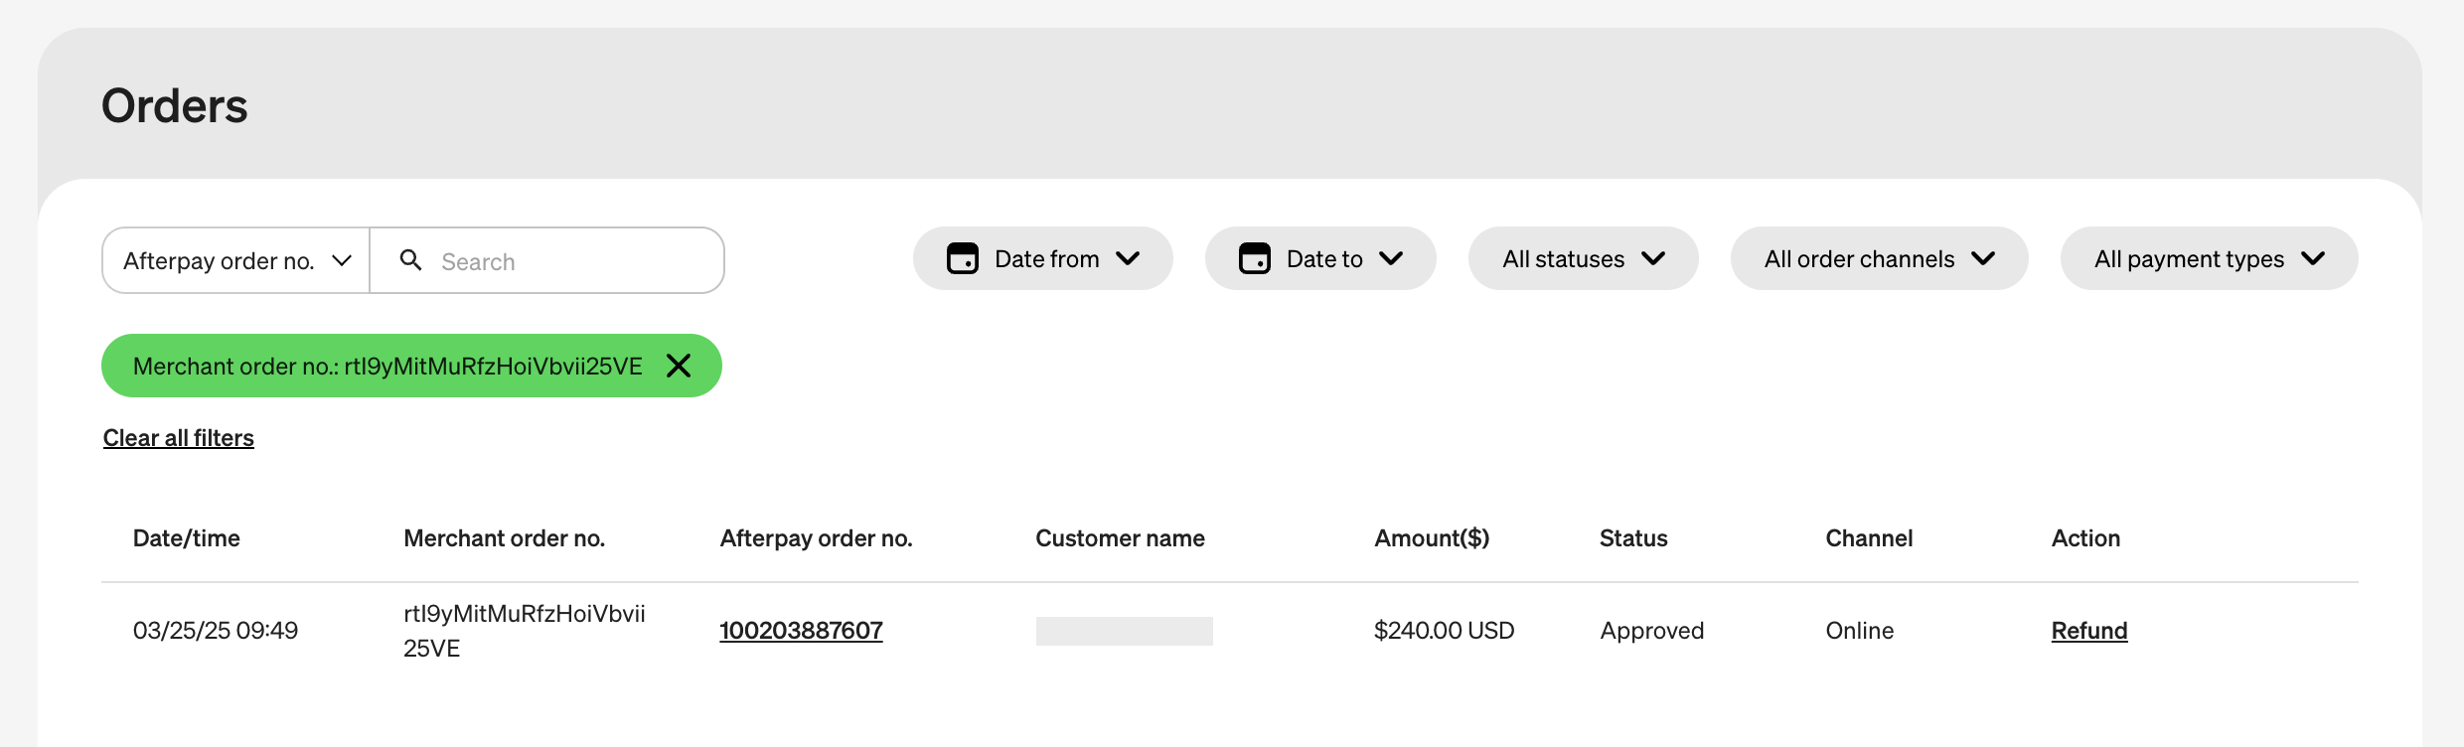The height and width of the screenshot is (747, 2464).
Task: Click the Status column header
Action: 1632,538
